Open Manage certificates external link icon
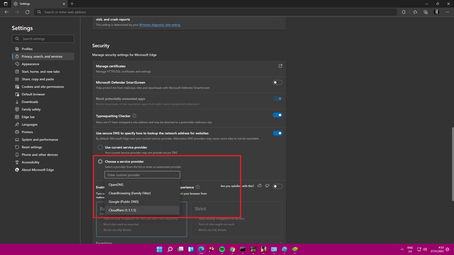The height and width of the screenshot is (255, 454). (x=280, y=66)
